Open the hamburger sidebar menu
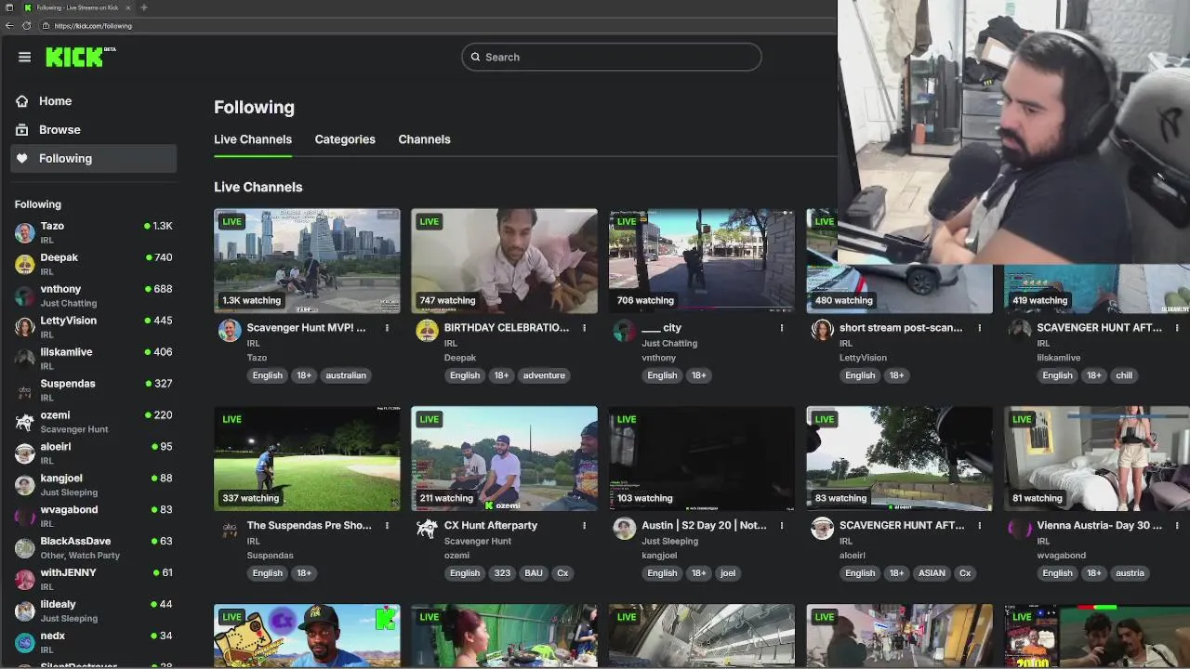The height and width of the screenshot is (669, 1190). (24, 57)
